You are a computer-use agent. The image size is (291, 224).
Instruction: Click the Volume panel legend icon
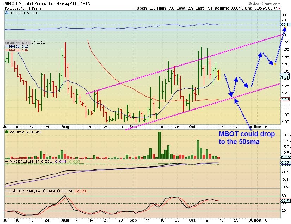[x=7, y=131]
